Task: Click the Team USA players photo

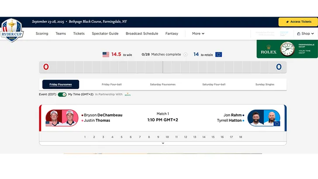Action: [62, 117]
